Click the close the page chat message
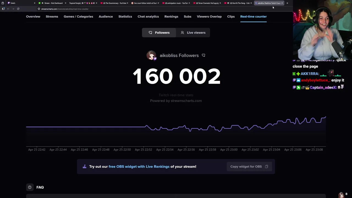 pyautogui.click(x=305, y=66)
